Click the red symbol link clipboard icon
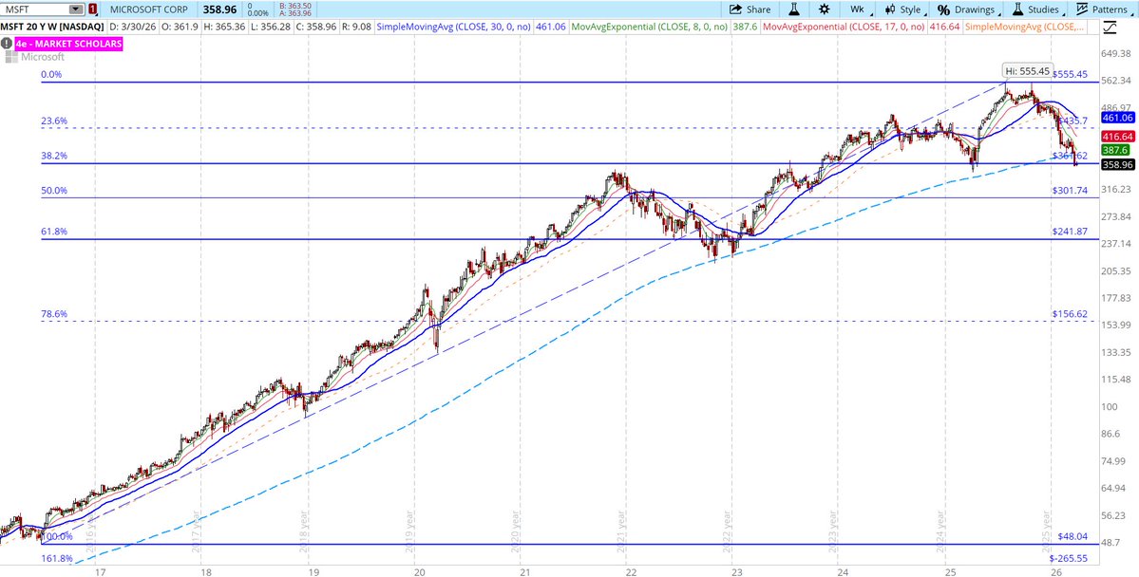This screenshot has width=1139, height=577. tap(92, 9)
